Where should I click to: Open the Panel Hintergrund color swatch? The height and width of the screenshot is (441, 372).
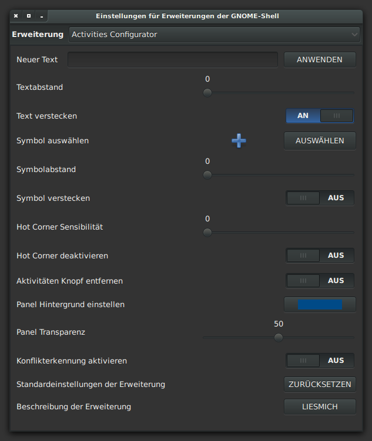[x=320, y=305]
